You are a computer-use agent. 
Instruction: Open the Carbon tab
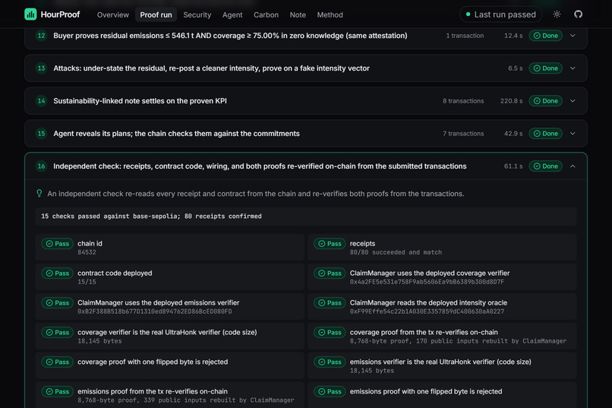pos(267,15)
